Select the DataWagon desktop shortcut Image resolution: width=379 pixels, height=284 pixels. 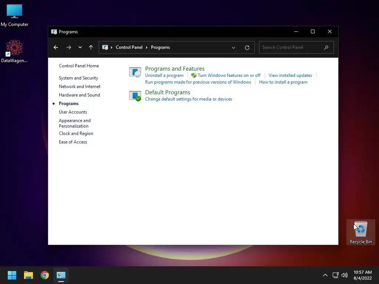coord(14,51)
